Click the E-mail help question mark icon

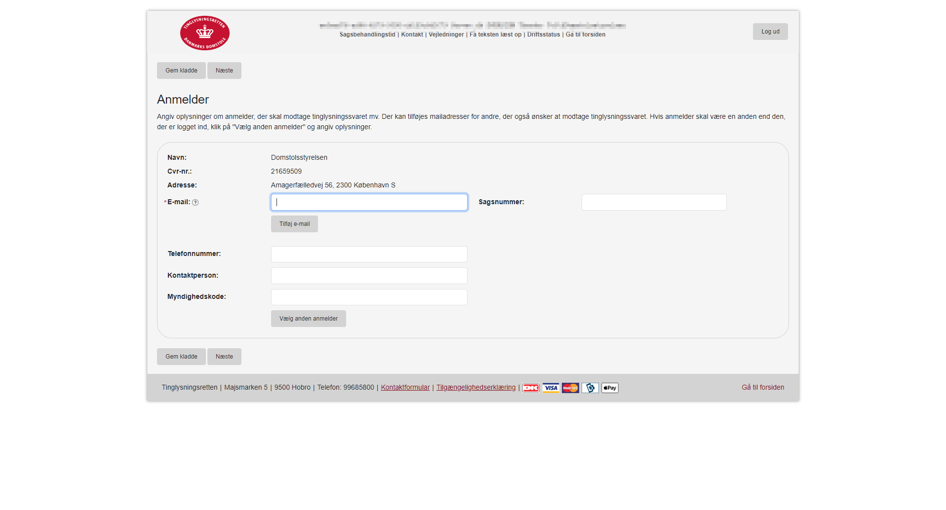click(x=196, y=202)
